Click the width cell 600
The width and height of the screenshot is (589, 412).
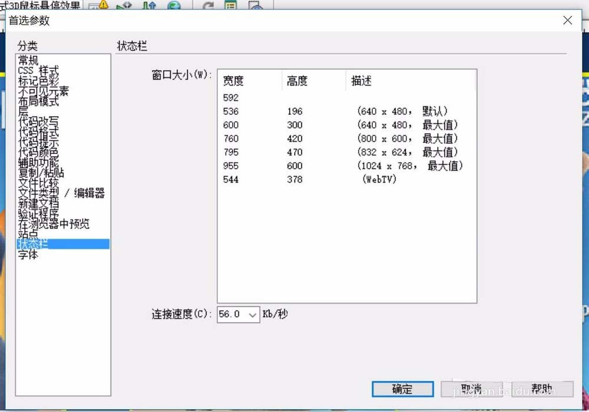point(231,125)
